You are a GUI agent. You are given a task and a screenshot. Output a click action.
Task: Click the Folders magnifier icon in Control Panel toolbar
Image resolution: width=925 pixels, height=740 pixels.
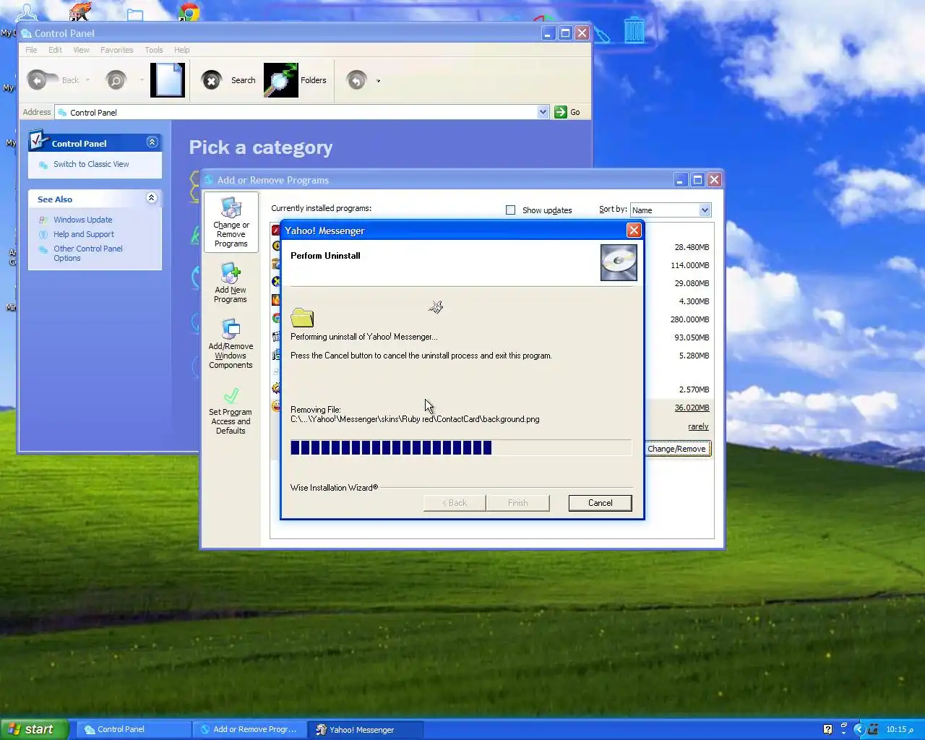[281, 79]
